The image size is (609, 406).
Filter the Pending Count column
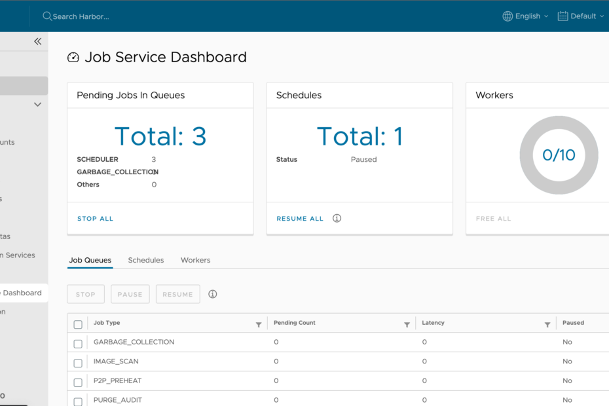(407, 325)
